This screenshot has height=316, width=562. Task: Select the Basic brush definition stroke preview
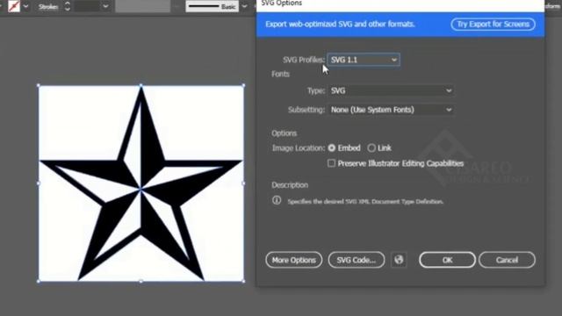pos(213,6)
